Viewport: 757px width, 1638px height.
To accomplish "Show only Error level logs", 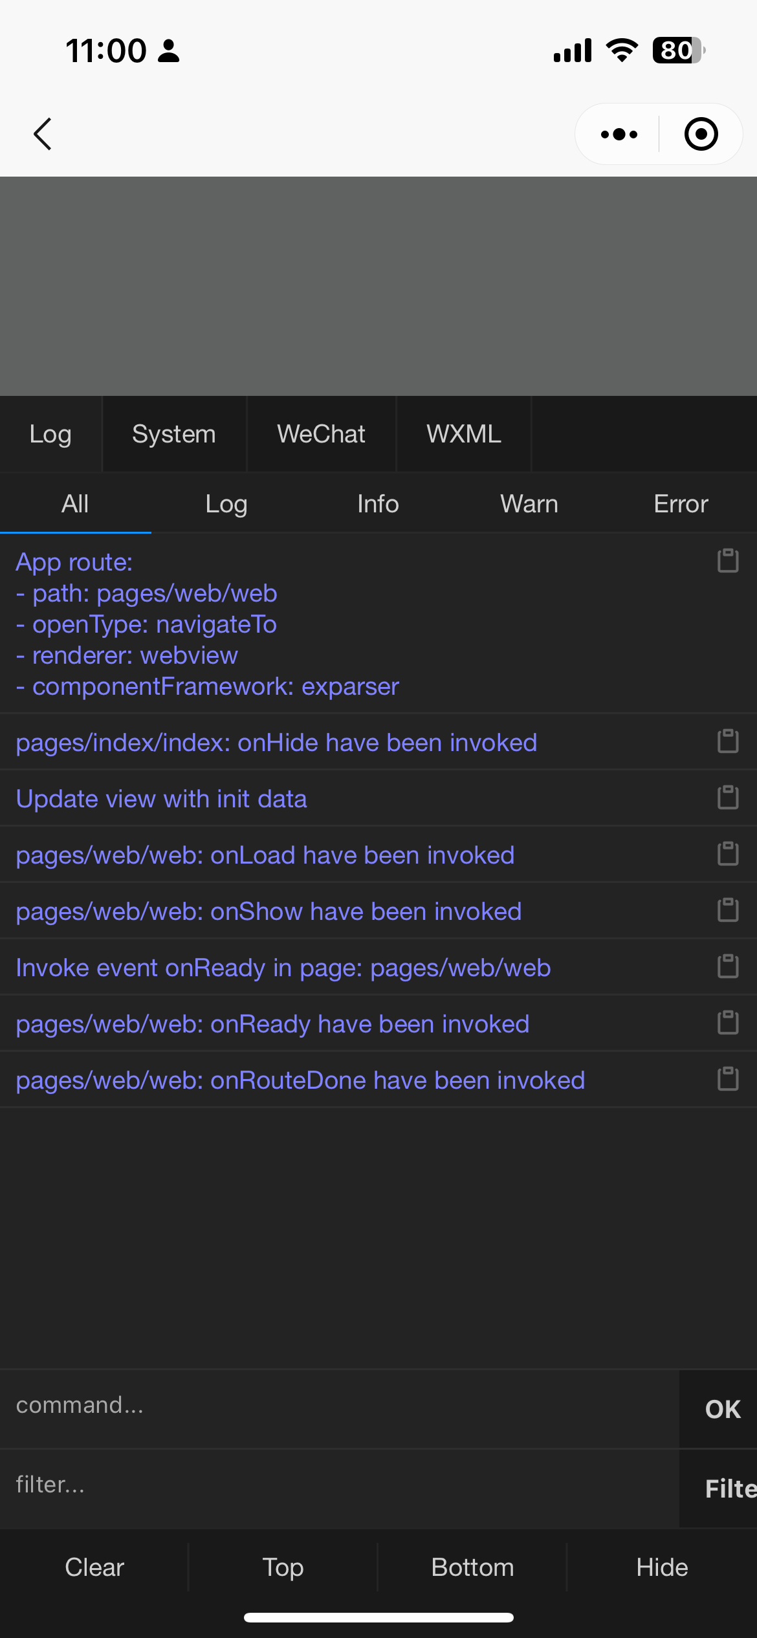I will point(681,504).
